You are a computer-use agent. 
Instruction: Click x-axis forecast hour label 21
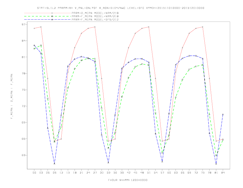point(81,173)
